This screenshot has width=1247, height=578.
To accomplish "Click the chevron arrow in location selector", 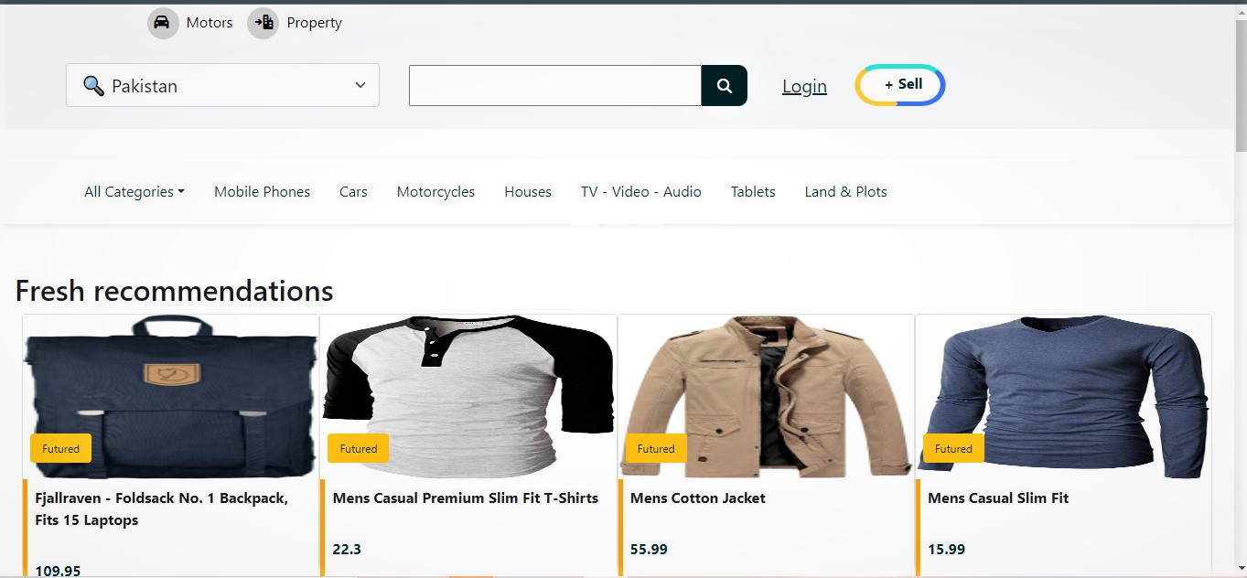I will 360,86.
